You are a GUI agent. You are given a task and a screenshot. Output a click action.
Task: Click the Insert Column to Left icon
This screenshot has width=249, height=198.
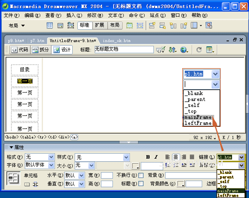(x=173, y=25)
